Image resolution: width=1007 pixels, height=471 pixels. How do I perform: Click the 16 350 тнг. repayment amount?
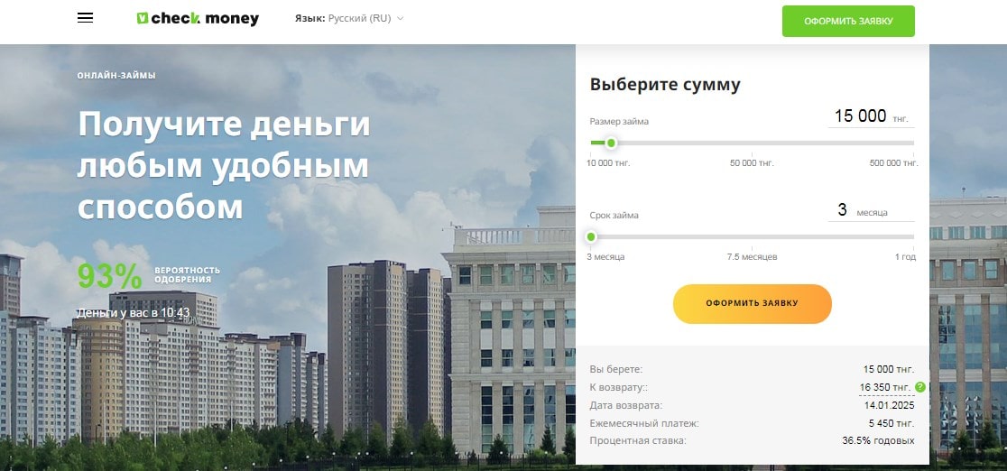(885, 387)
